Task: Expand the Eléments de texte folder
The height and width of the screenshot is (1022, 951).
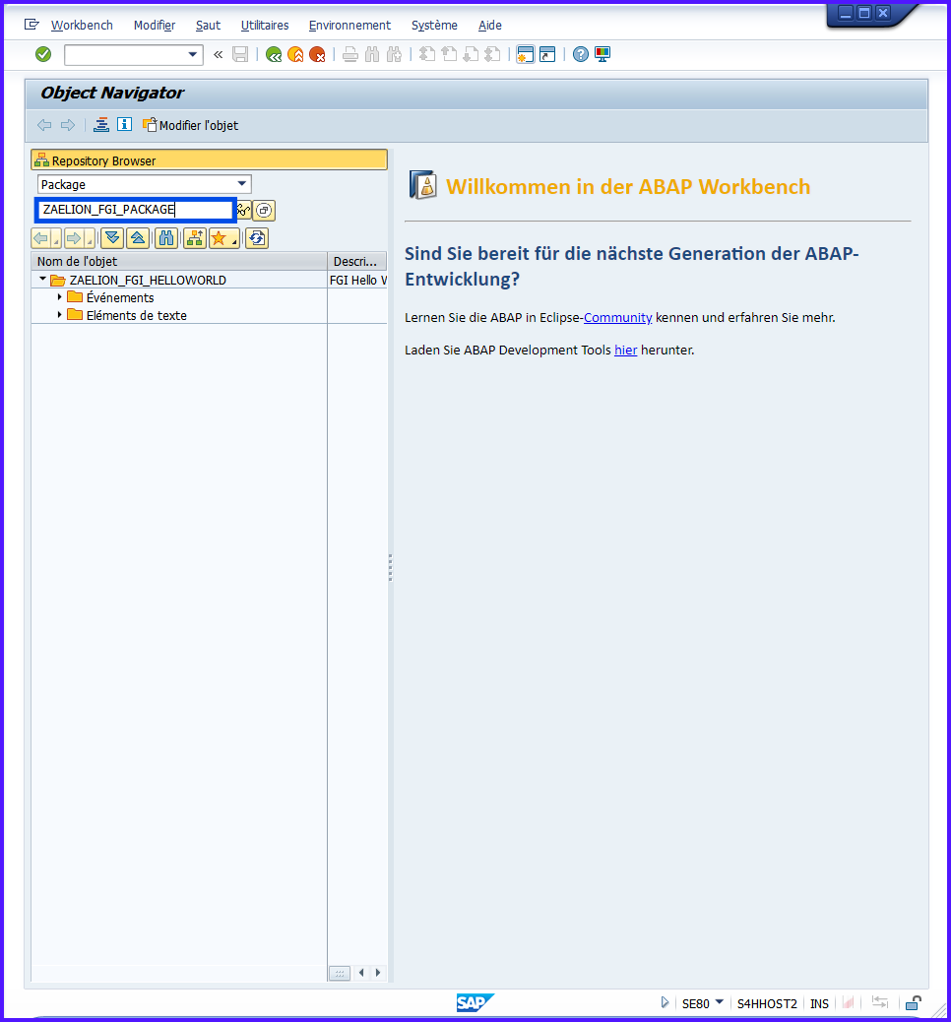Action: point(59,315)
